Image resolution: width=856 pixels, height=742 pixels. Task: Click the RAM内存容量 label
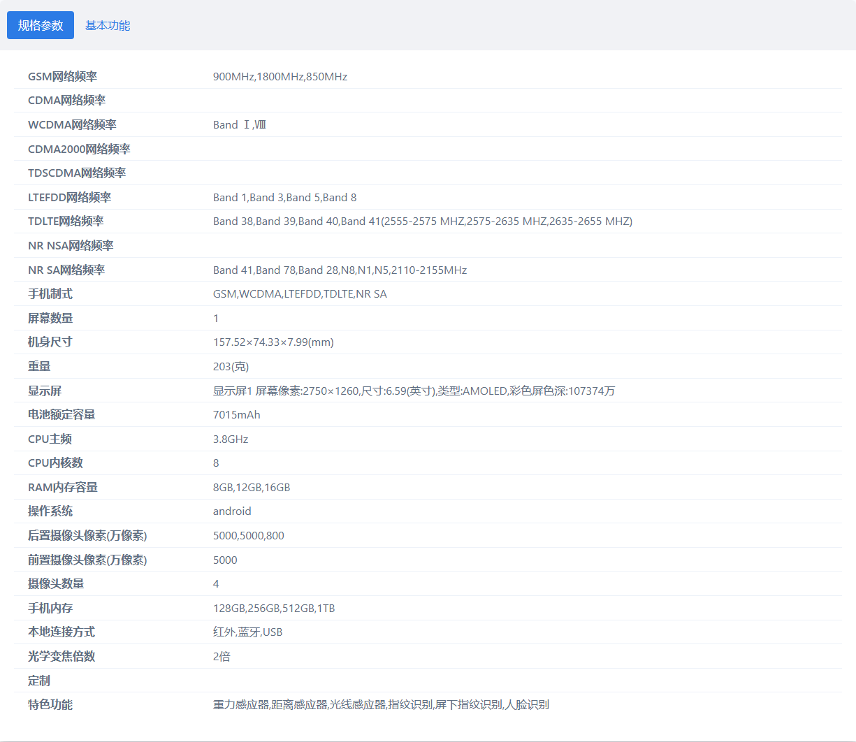63,487
